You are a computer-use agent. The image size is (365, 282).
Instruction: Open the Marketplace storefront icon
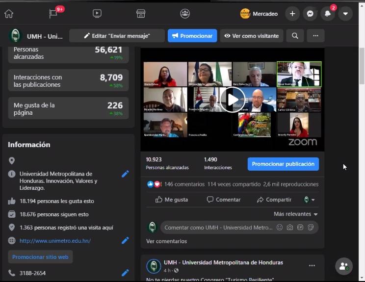(141, 14)
